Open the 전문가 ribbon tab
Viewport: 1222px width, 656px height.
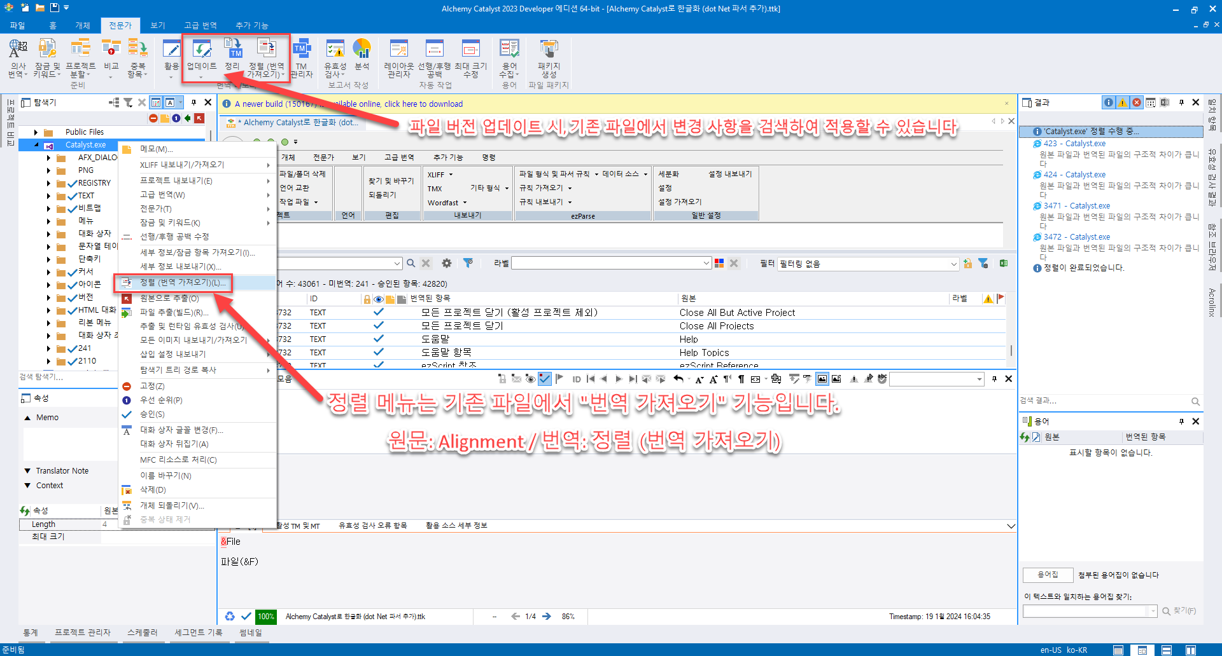pyautogui.click(x=120, y=25)
